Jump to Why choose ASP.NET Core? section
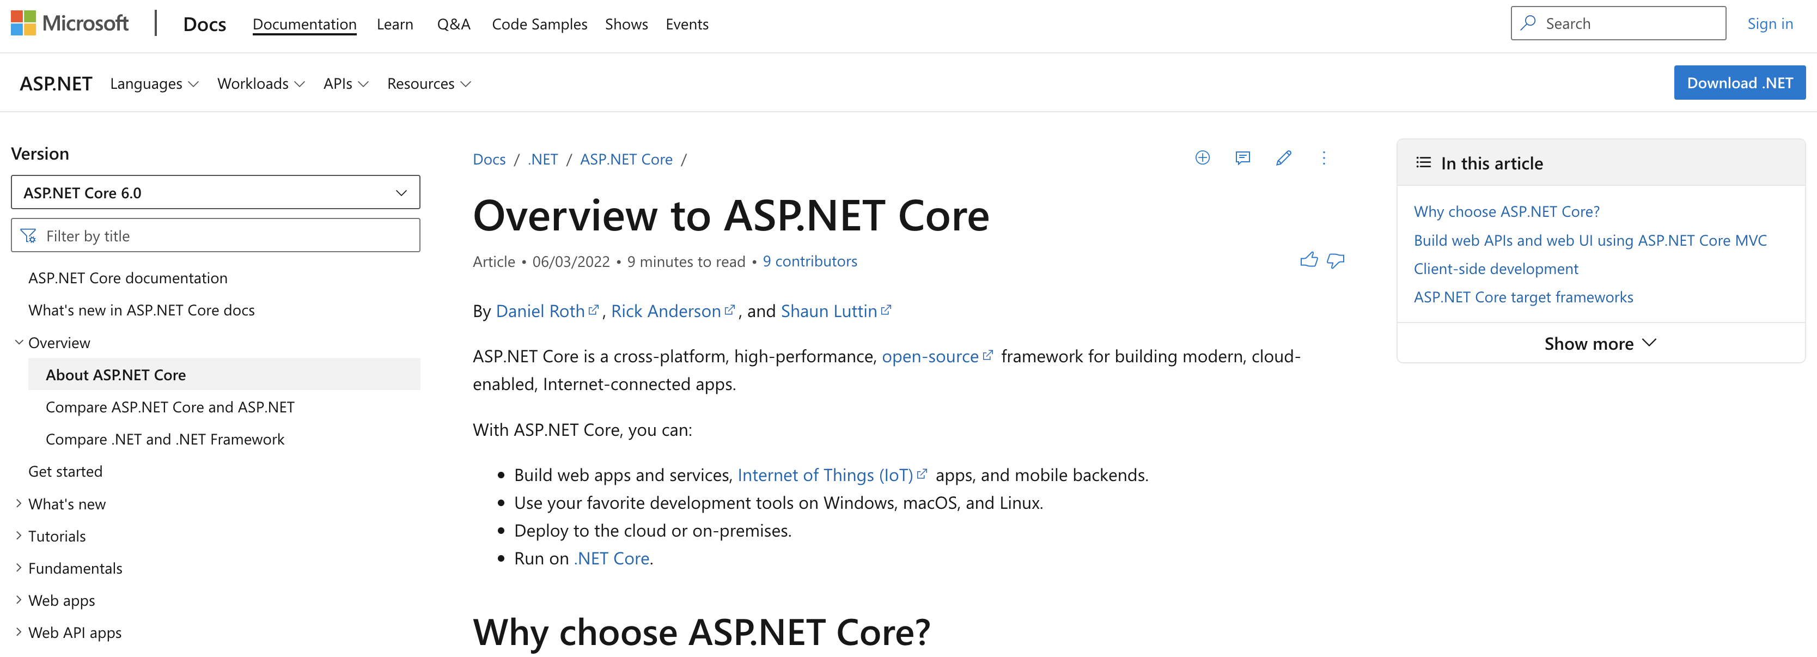Screen dimensions: 1817x657 point(1506,211)
